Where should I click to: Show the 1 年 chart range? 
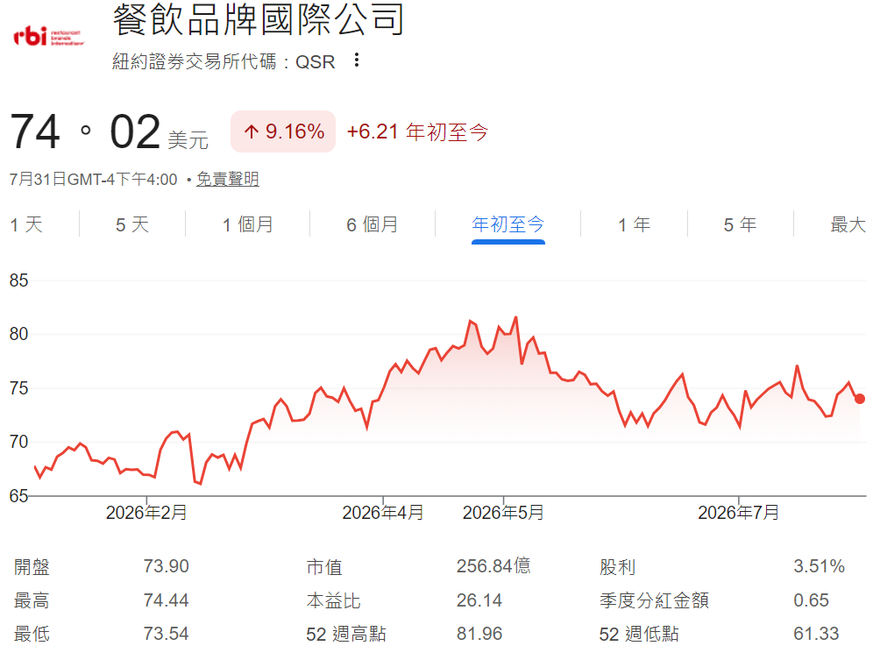(634, 224)
